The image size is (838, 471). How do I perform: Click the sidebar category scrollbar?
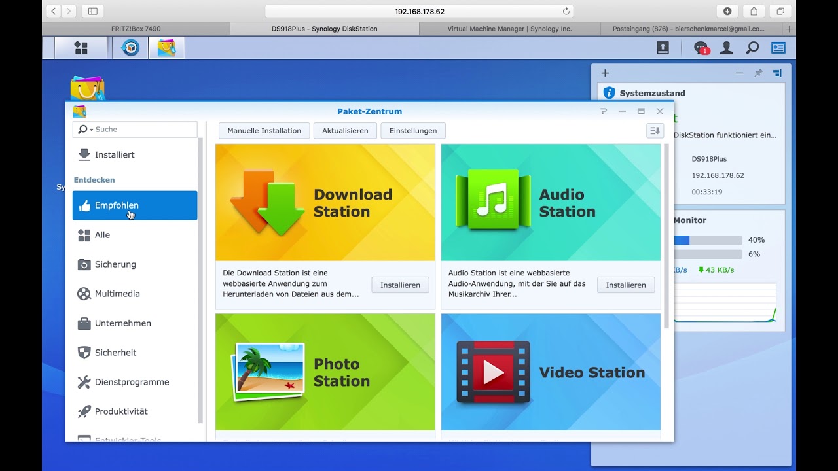200,281
